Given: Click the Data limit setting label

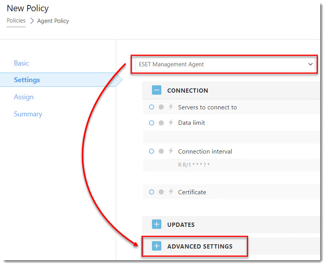Looking at the screenshot, I should point(191,123).
